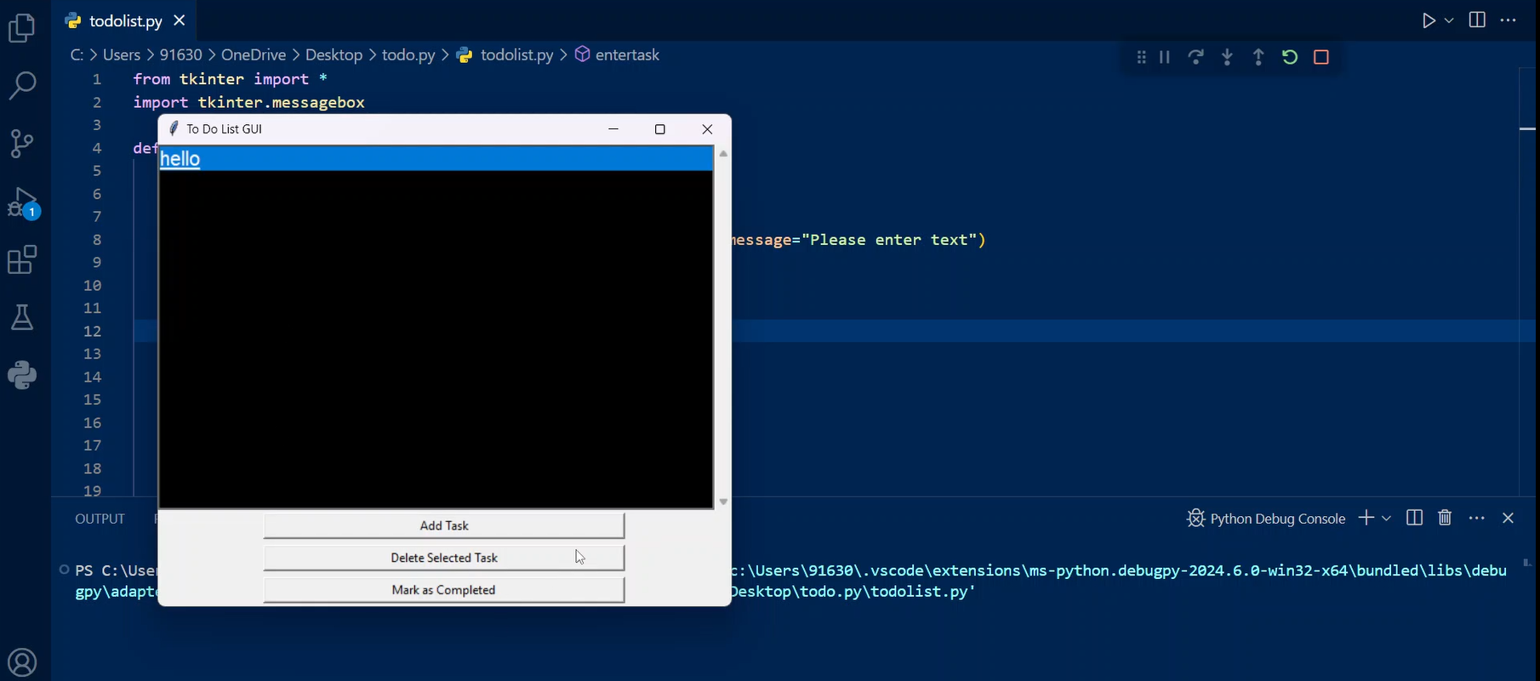Click the text 'tkinter.messagebox' on line 2

282,102
